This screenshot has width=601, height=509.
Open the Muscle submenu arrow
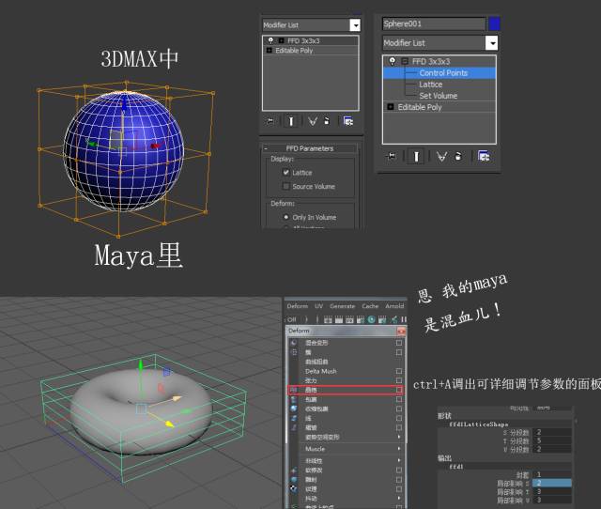tap(399, 449)
